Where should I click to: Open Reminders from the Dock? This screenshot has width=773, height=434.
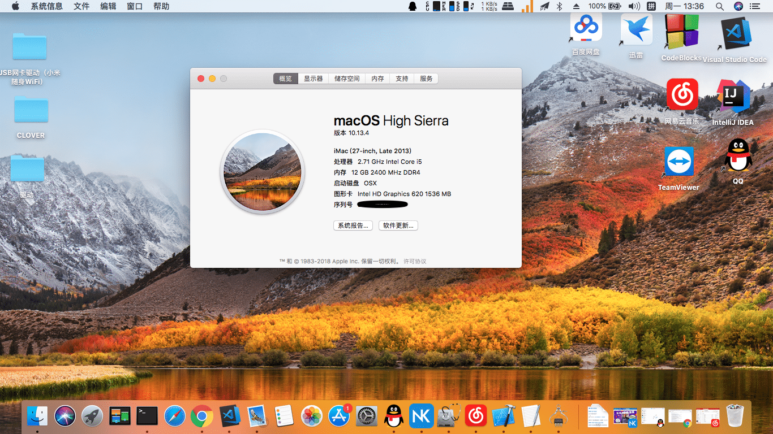click(x=284, y=416)
